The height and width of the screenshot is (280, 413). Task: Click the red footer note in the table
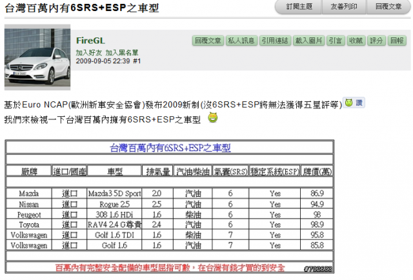(x=170, y=268)
